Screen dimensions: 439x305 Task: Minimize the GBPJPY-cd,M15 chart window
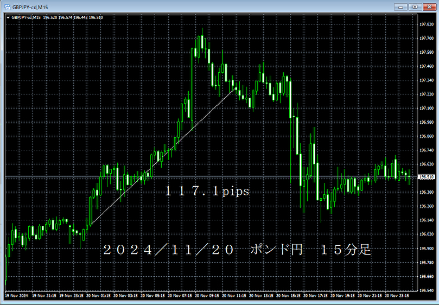click(x=400, y=7)
